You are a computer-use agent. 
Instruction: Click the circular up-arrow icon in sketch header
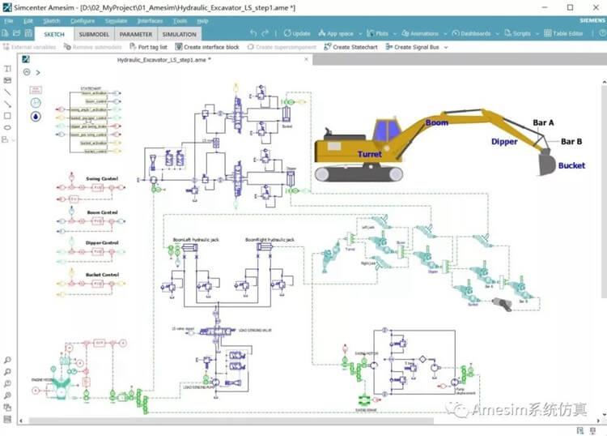27,72
